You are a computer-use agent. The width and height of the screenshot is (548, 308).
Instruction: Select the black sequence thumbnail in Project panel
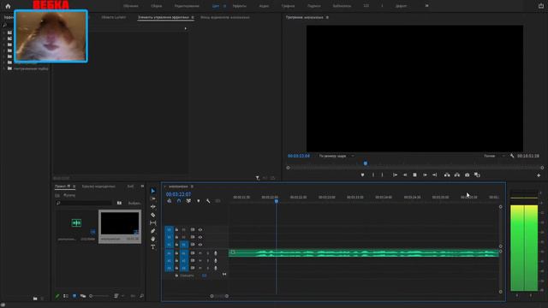120,223
